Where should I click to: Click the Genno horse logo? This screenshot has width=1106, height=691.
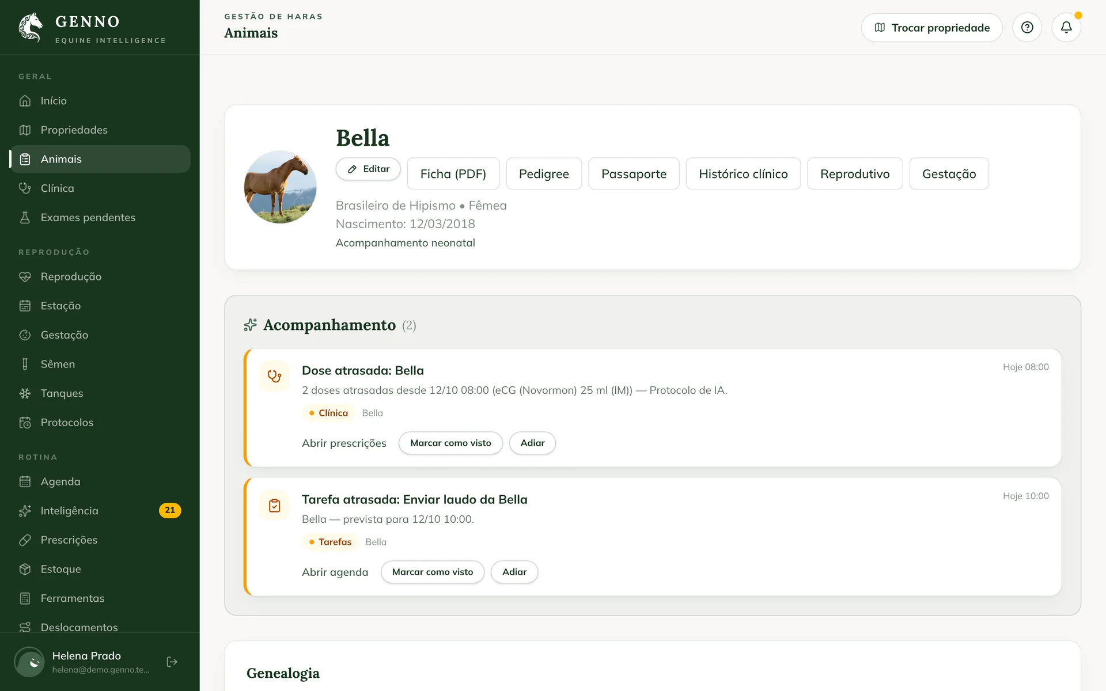(x=31, y=27)
